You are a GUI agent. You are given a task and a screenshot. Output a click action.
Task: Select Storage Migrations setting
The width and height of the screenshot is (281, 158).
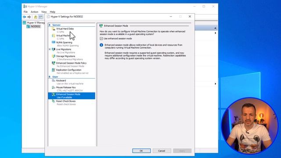(x=65, y=56)
